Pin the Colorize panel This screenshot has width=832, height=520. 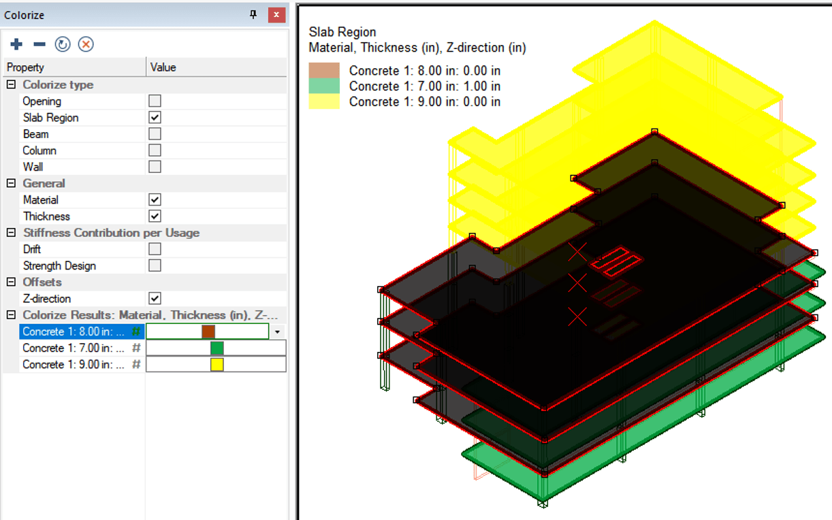point(253,15)
